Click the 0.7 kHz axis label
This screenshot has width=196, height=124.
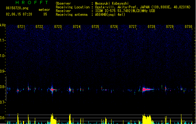pos(2,102)
